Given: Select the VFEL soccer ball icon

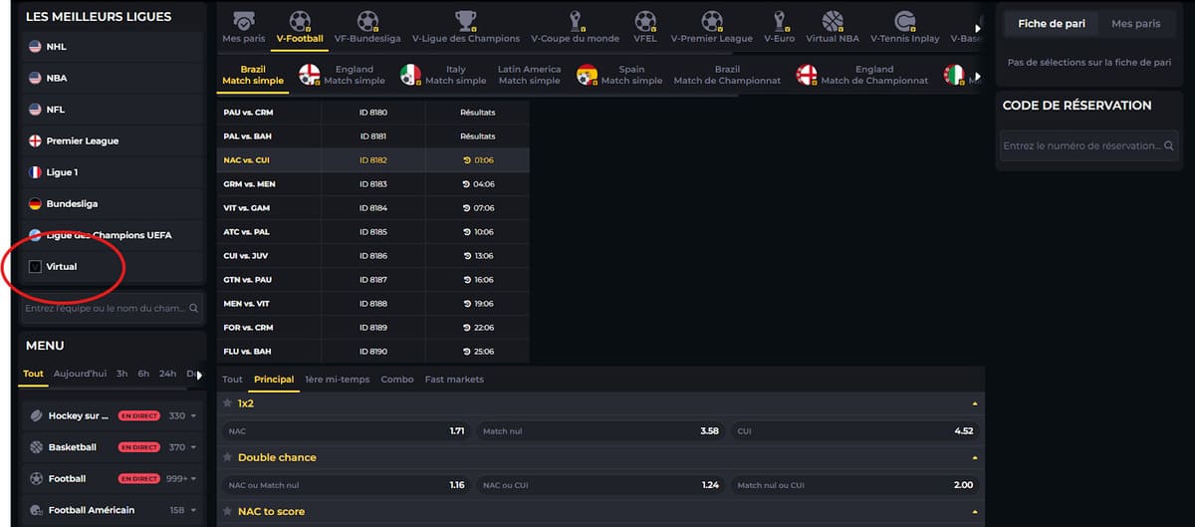Looking at the screenshot, I should (645, 21).
